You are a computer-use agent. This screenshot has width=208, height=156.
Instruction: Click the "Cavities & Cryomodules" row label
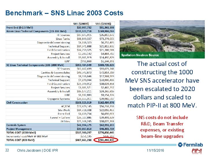55,73
